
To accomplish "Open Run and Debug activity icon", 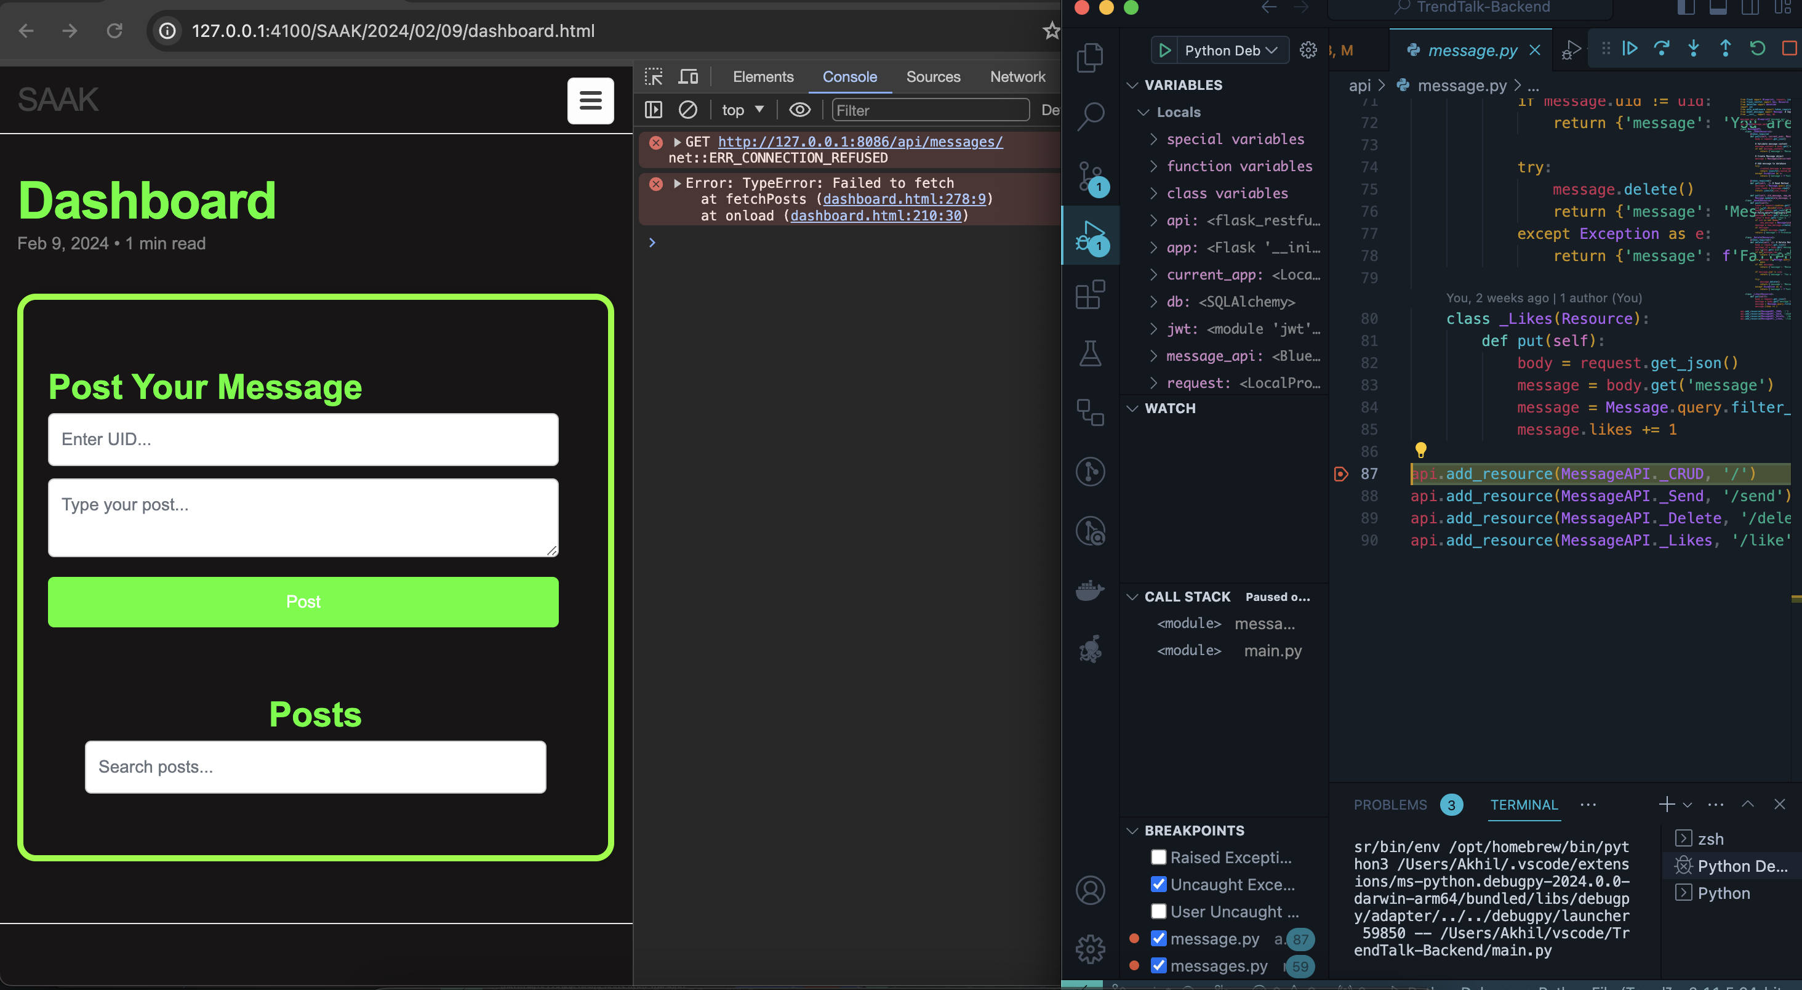I will 1090,236.
